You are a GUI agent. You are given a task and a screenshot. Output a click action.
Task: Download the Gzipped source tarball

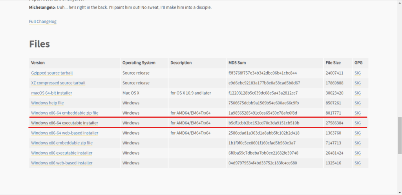click(52, 73)
